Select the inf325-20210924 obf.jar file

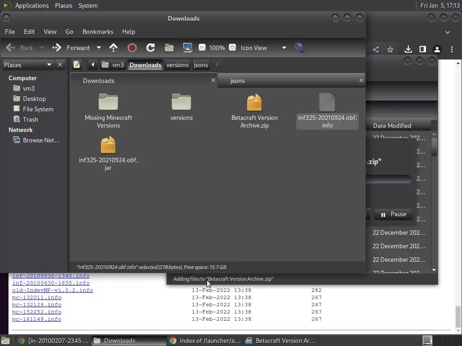(x=108, y=153)
